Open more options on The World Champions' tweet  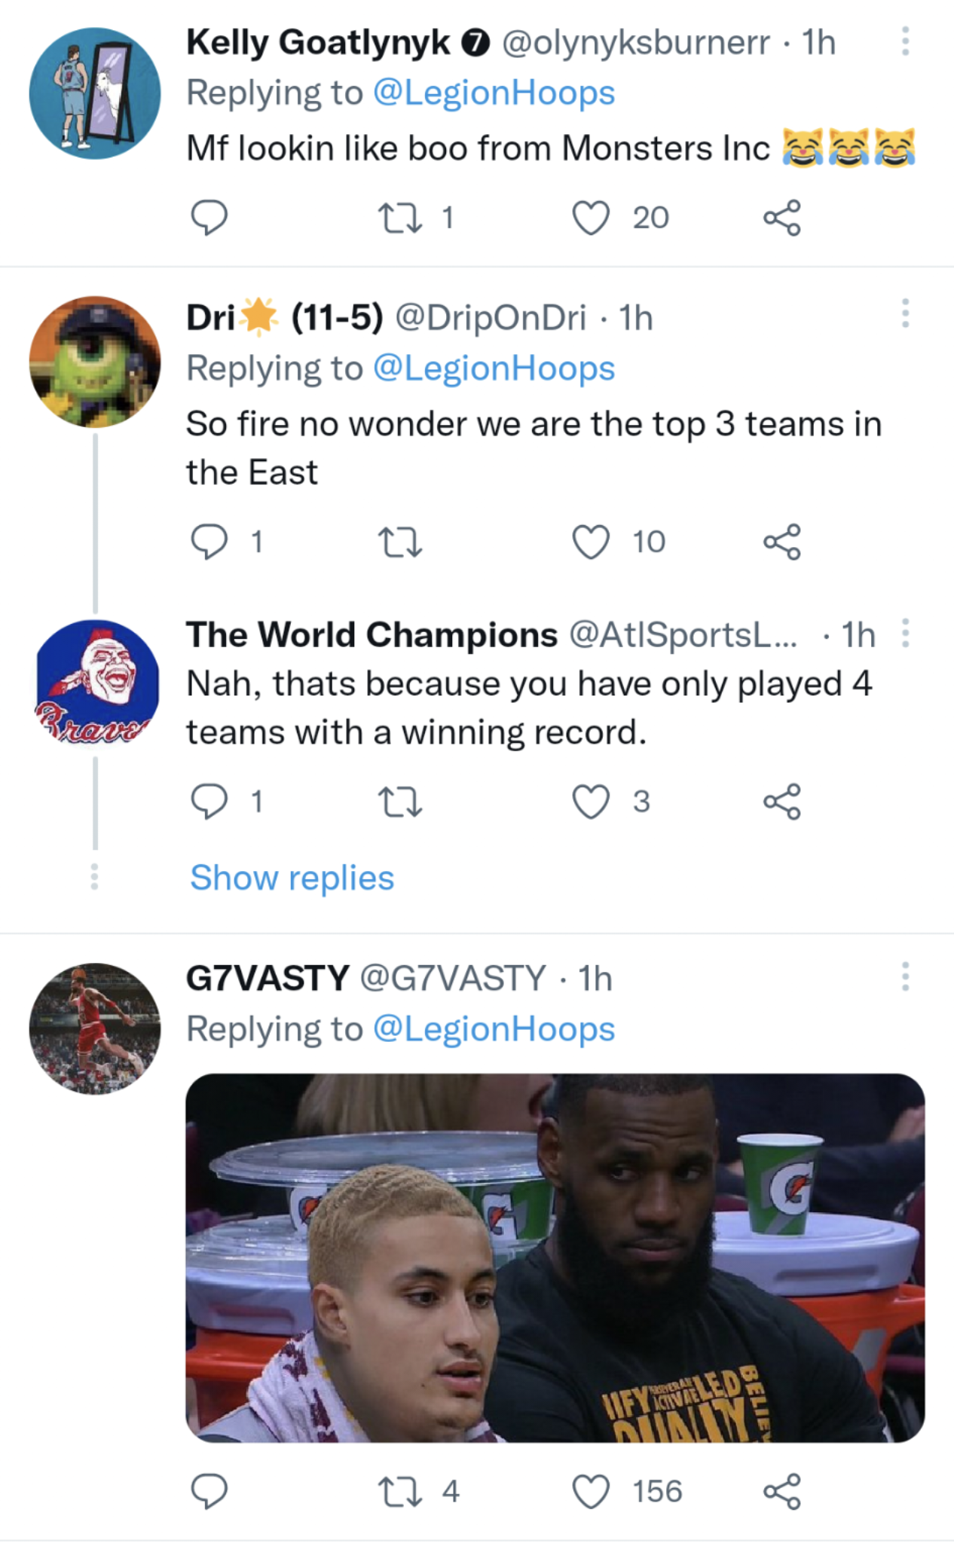[x=905, y=634]
